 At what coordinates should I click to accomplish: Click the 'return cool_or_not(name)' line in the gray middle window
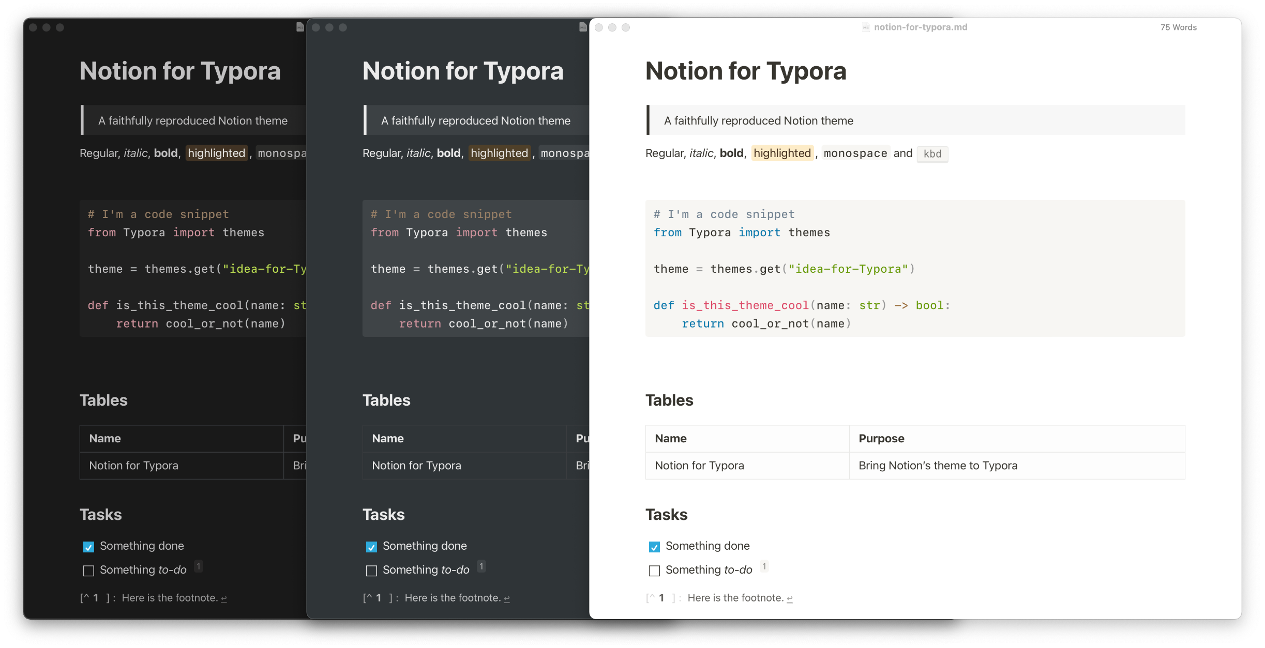click(x=484, y=323)
